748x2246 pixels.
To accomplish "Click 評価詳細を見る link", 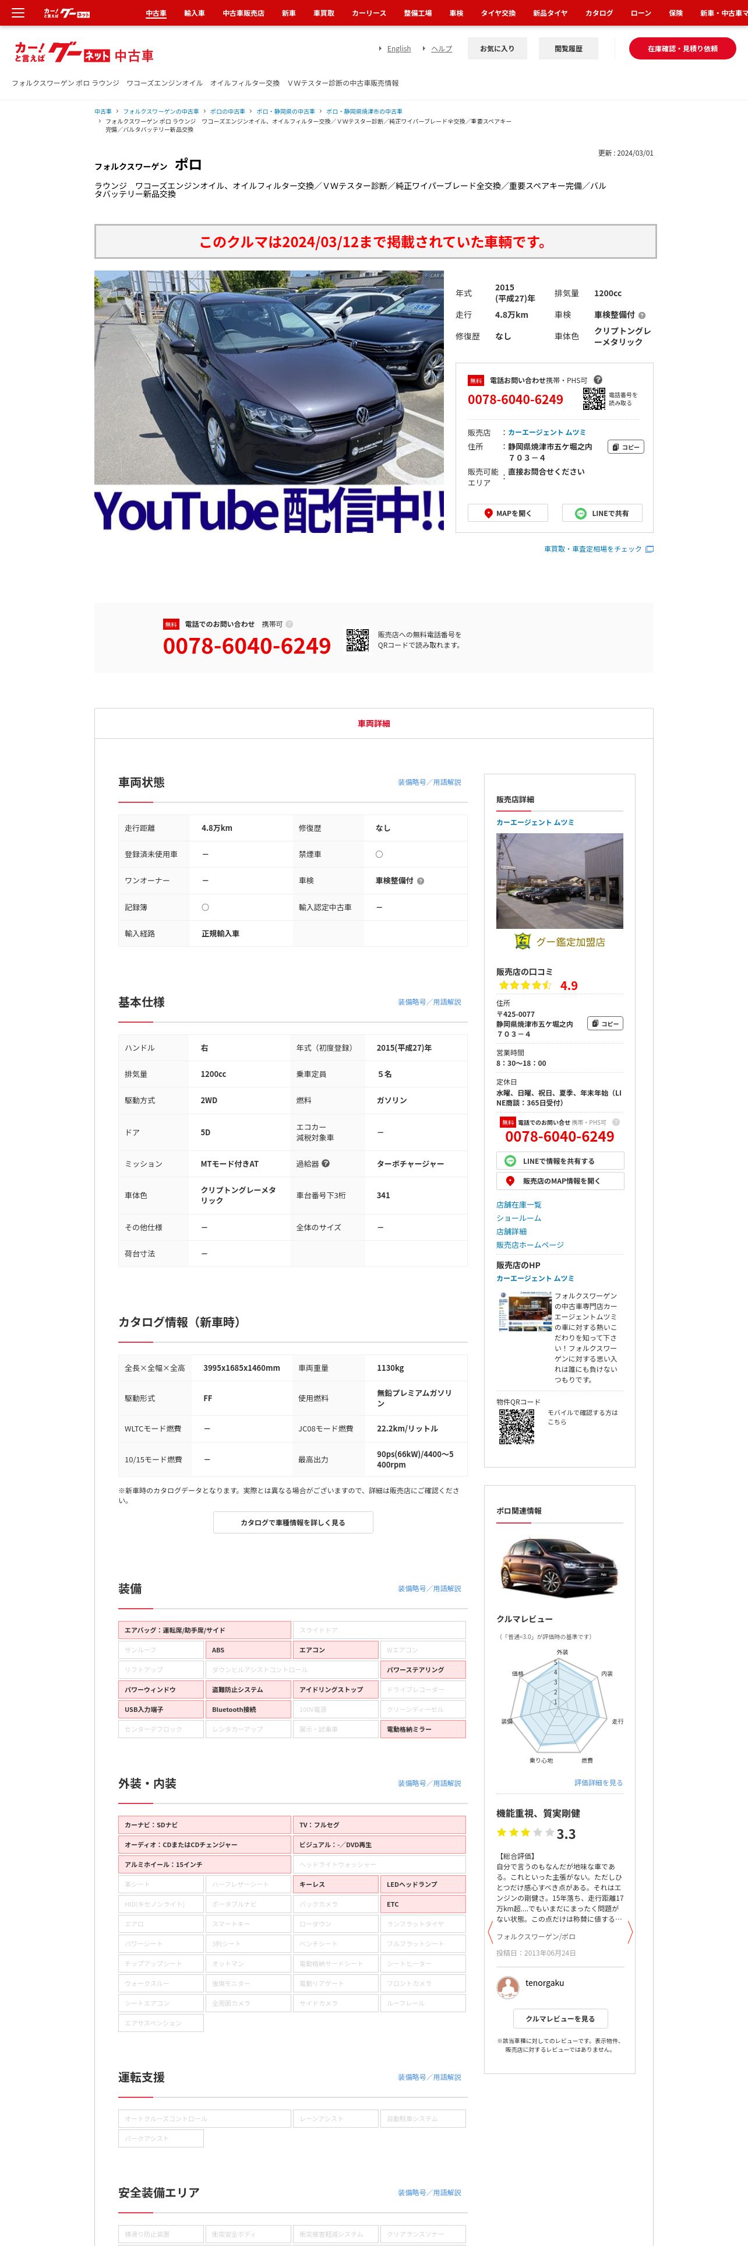I will pos(599,1783).
